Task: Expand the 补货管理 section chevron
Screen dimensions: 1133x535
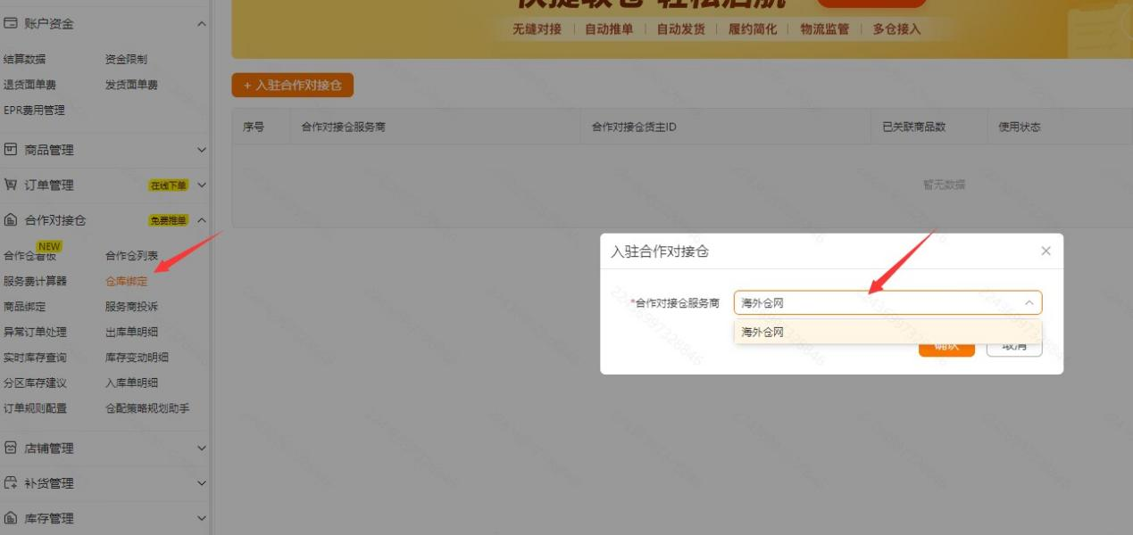Action: 201,483
